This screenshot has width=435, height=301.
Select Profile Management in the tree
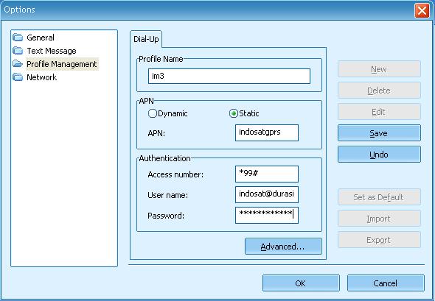tap(62, 64)
